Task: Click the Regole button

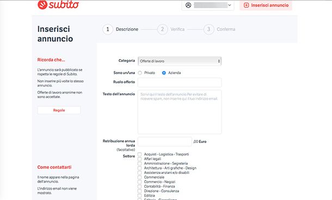Action: [59, 110]
